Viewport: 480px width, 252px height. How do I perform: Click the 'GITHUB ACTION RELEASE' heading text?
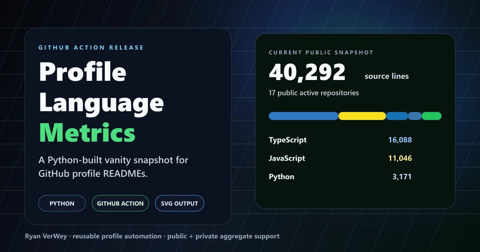pos(91,48)
